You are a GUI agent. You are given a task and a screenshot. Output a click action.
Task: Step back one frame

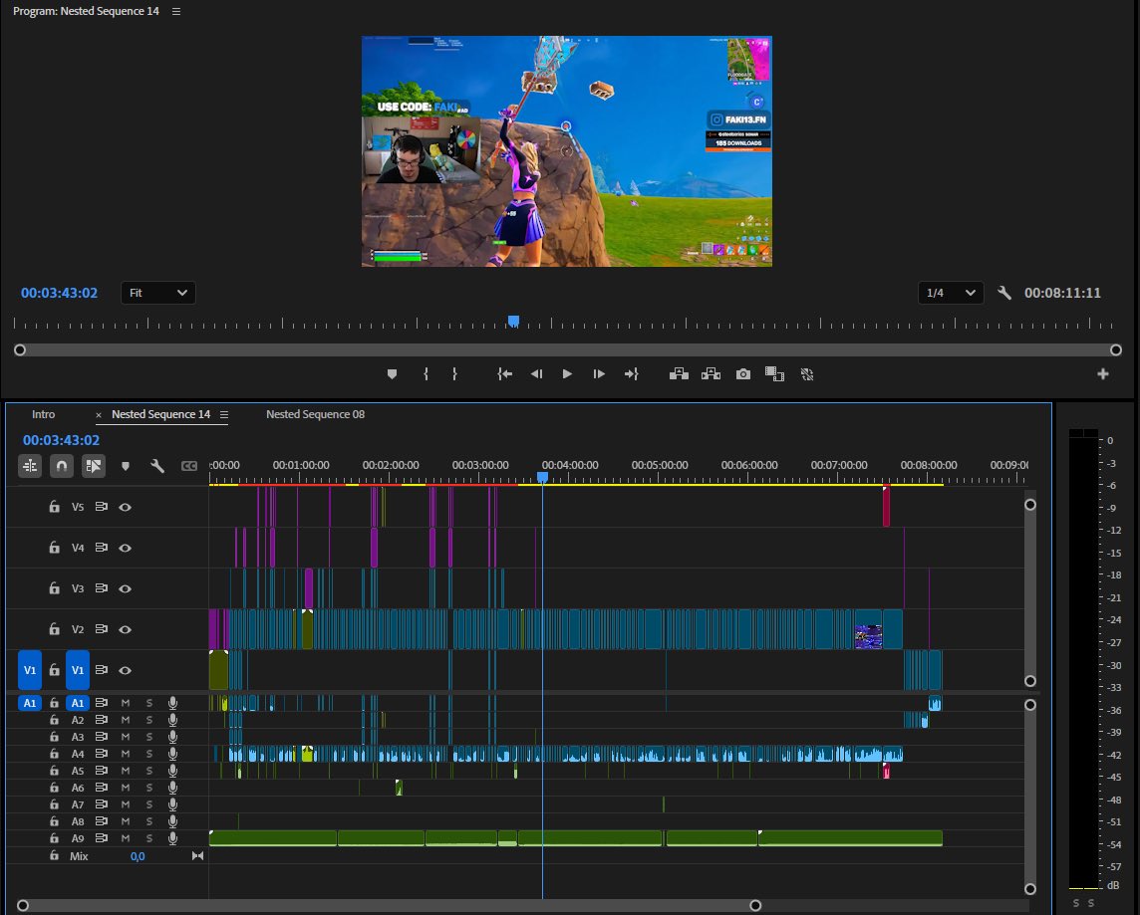tap(536, 374)
